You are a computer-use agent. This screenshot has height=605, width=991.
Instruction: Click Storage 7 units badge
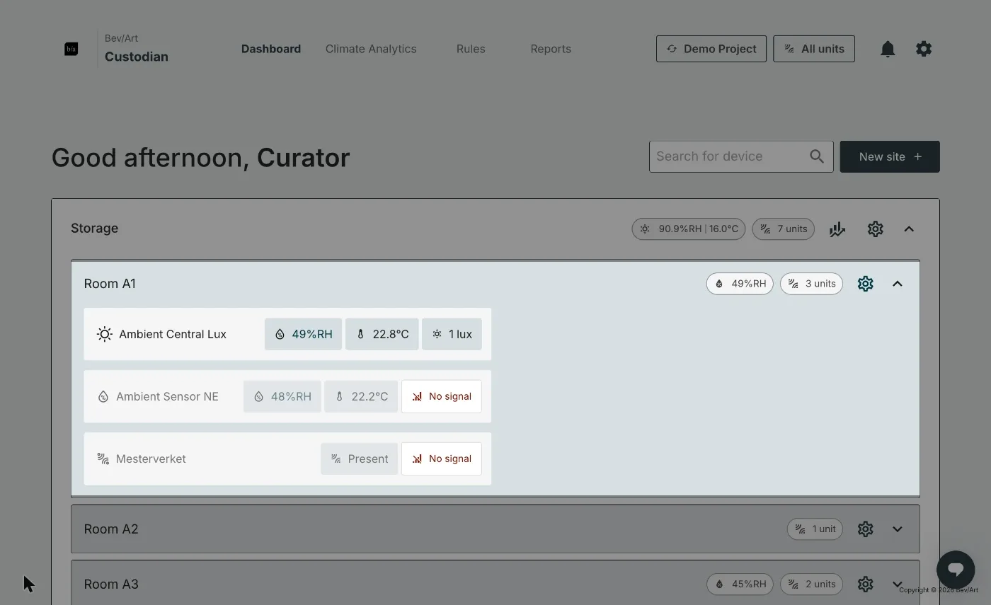pyautogui.click(x=784, y=229)
